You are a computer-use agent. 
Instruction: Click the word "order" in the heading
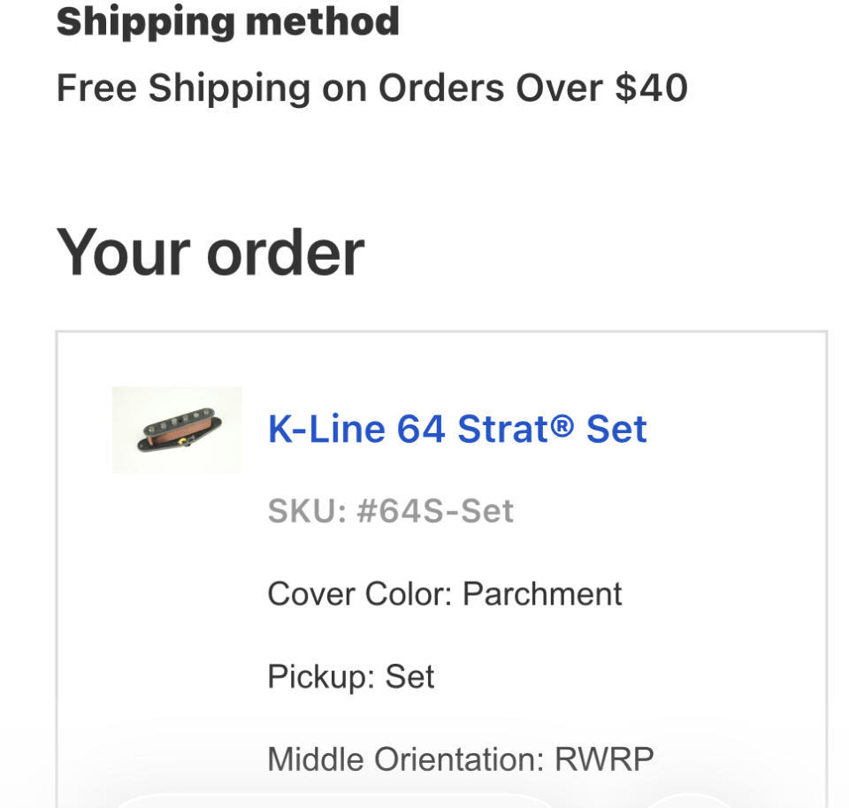click(285, 253)
